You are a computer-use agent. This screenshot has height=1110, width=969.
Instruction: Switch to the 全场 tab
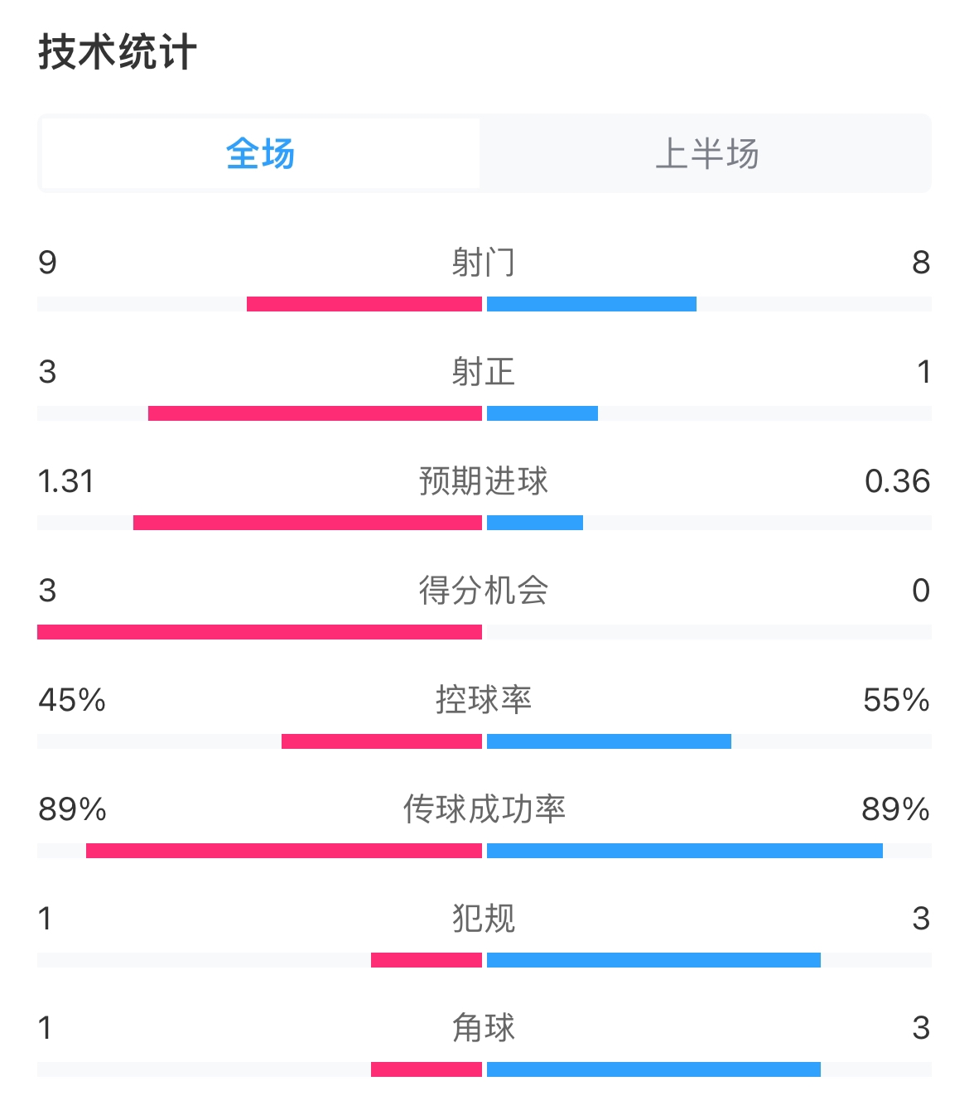[260, 154]
